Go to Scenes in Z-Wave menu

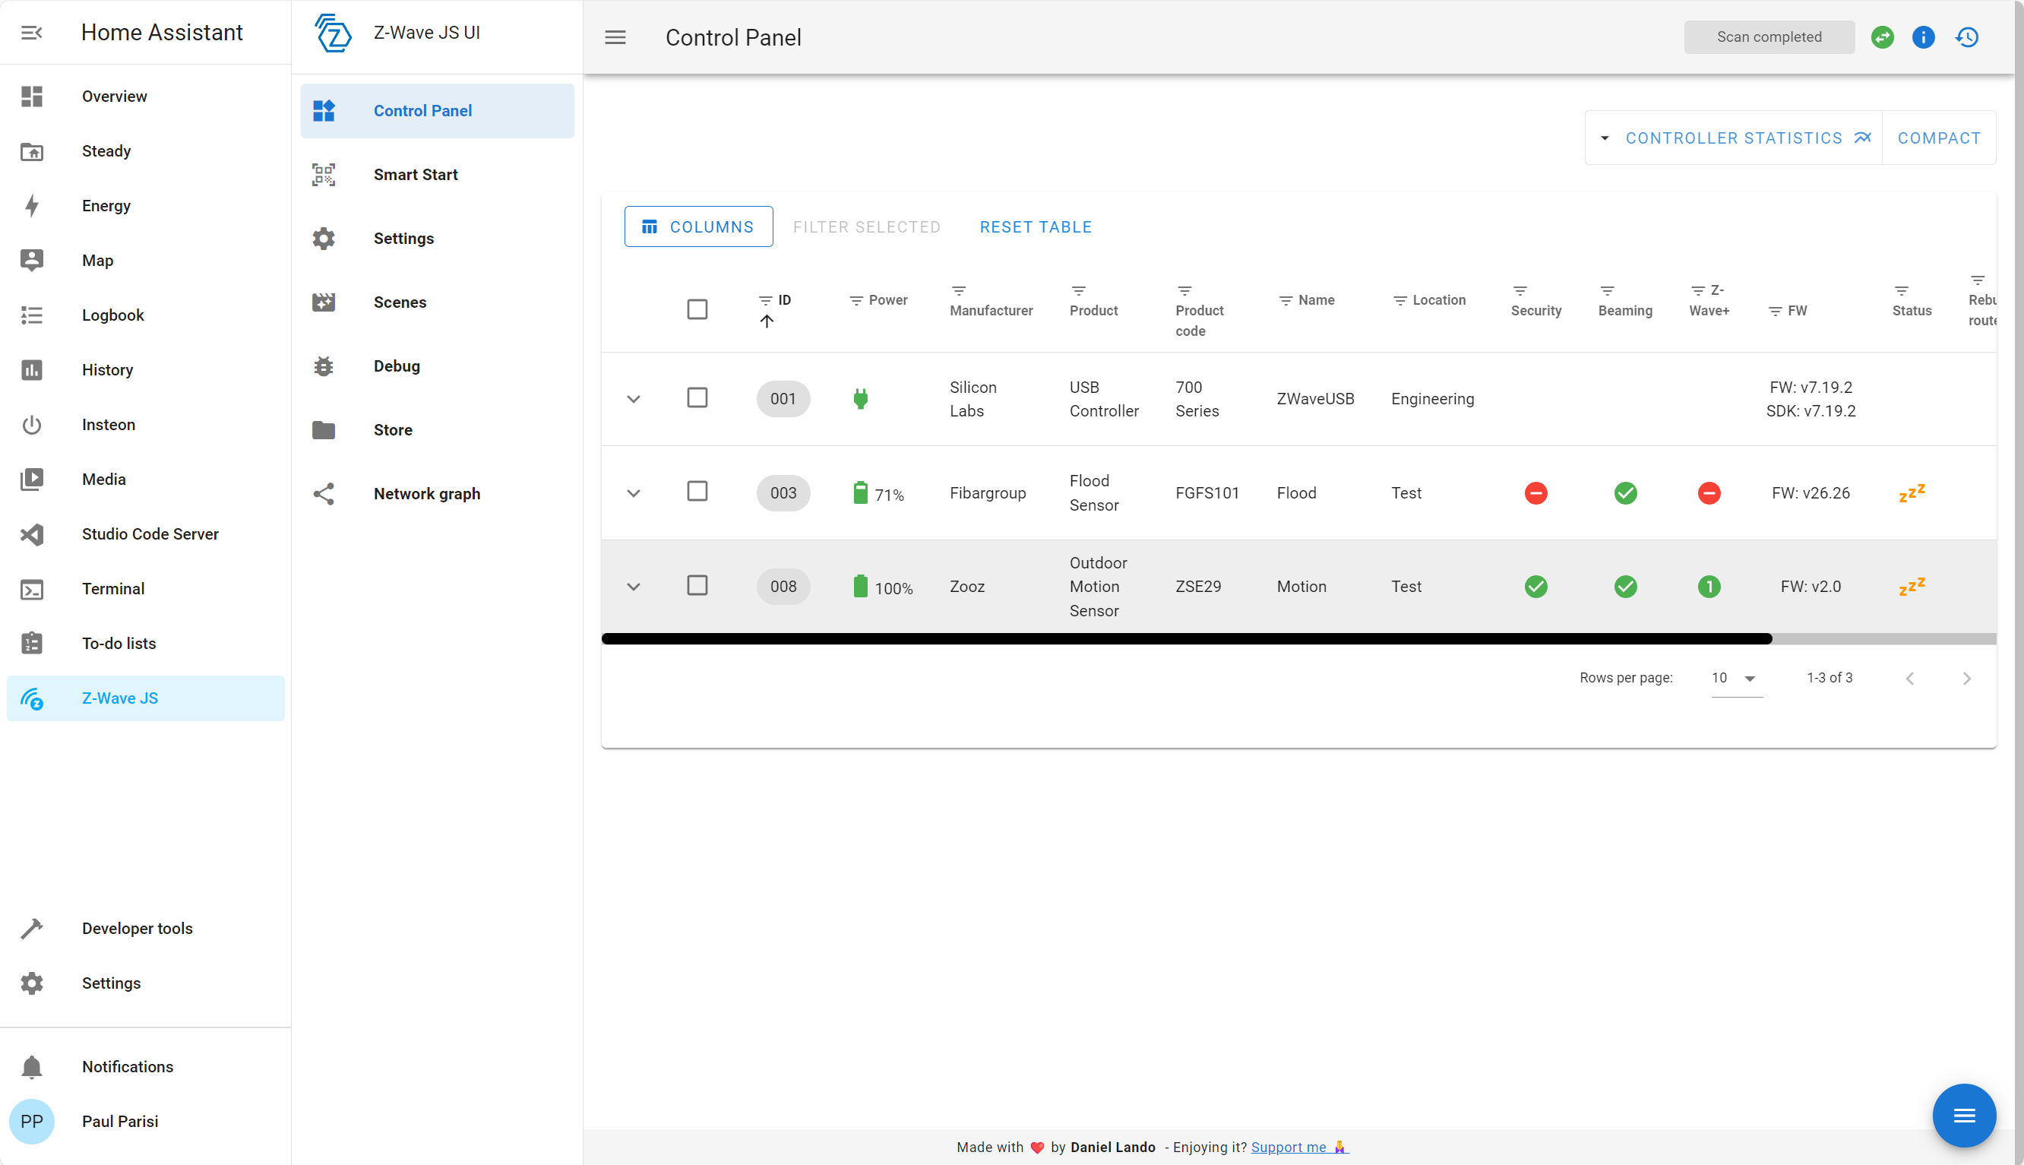pyautogui.click(x=400, y=302)
